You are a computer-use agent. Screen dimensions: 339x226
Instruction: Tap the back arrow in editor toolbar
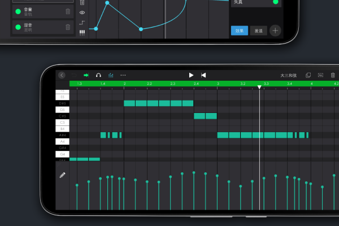pos(62,75)
